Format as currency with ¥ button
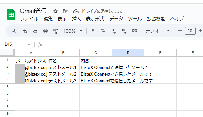 pyautogui.click(x=93, y=31)
